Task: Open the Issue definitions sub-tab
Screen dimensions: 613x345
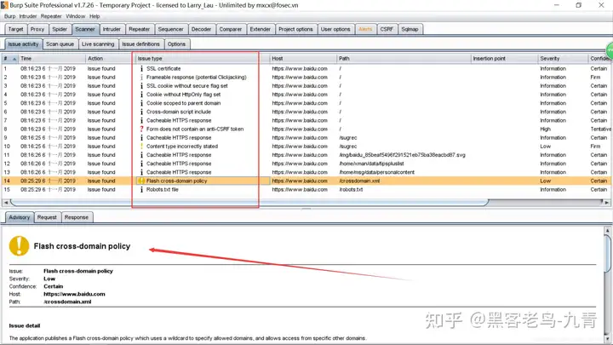Action: click(140, 43)
